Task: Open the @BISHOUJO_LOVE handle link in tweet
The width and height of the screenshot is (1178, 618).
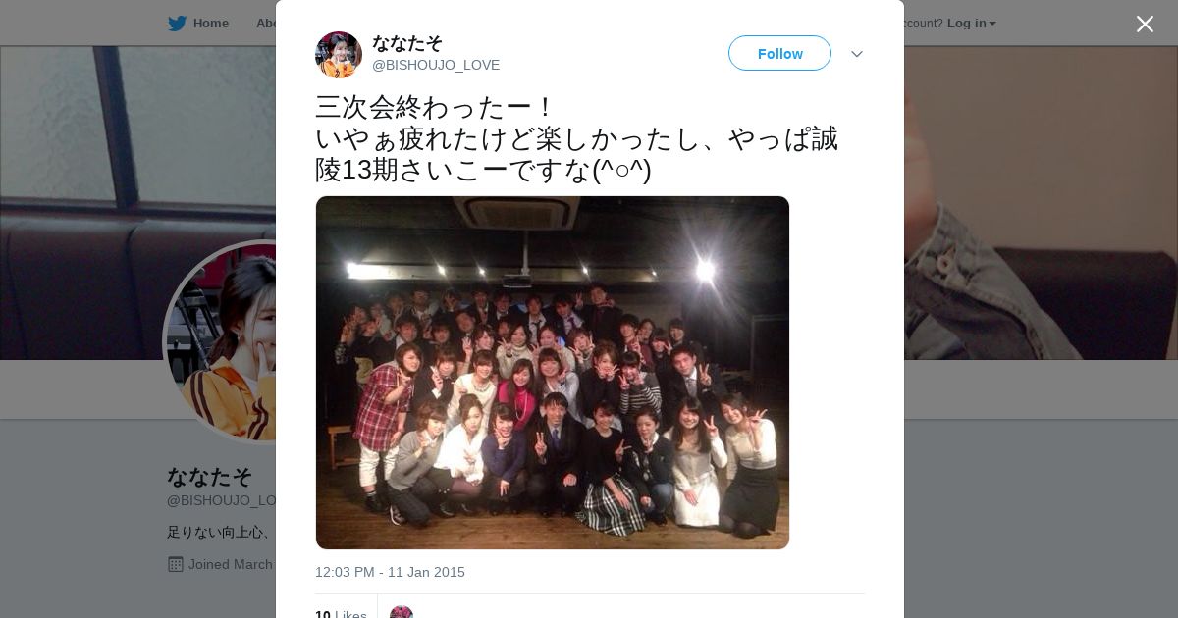Action: [x=436, y=65]
